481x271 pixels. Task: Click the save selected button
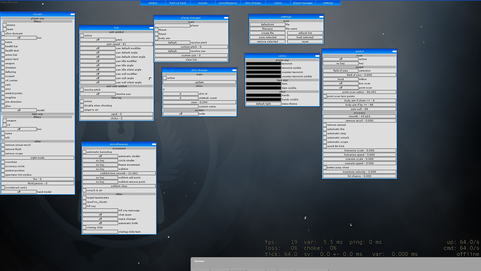click(267, 37)
